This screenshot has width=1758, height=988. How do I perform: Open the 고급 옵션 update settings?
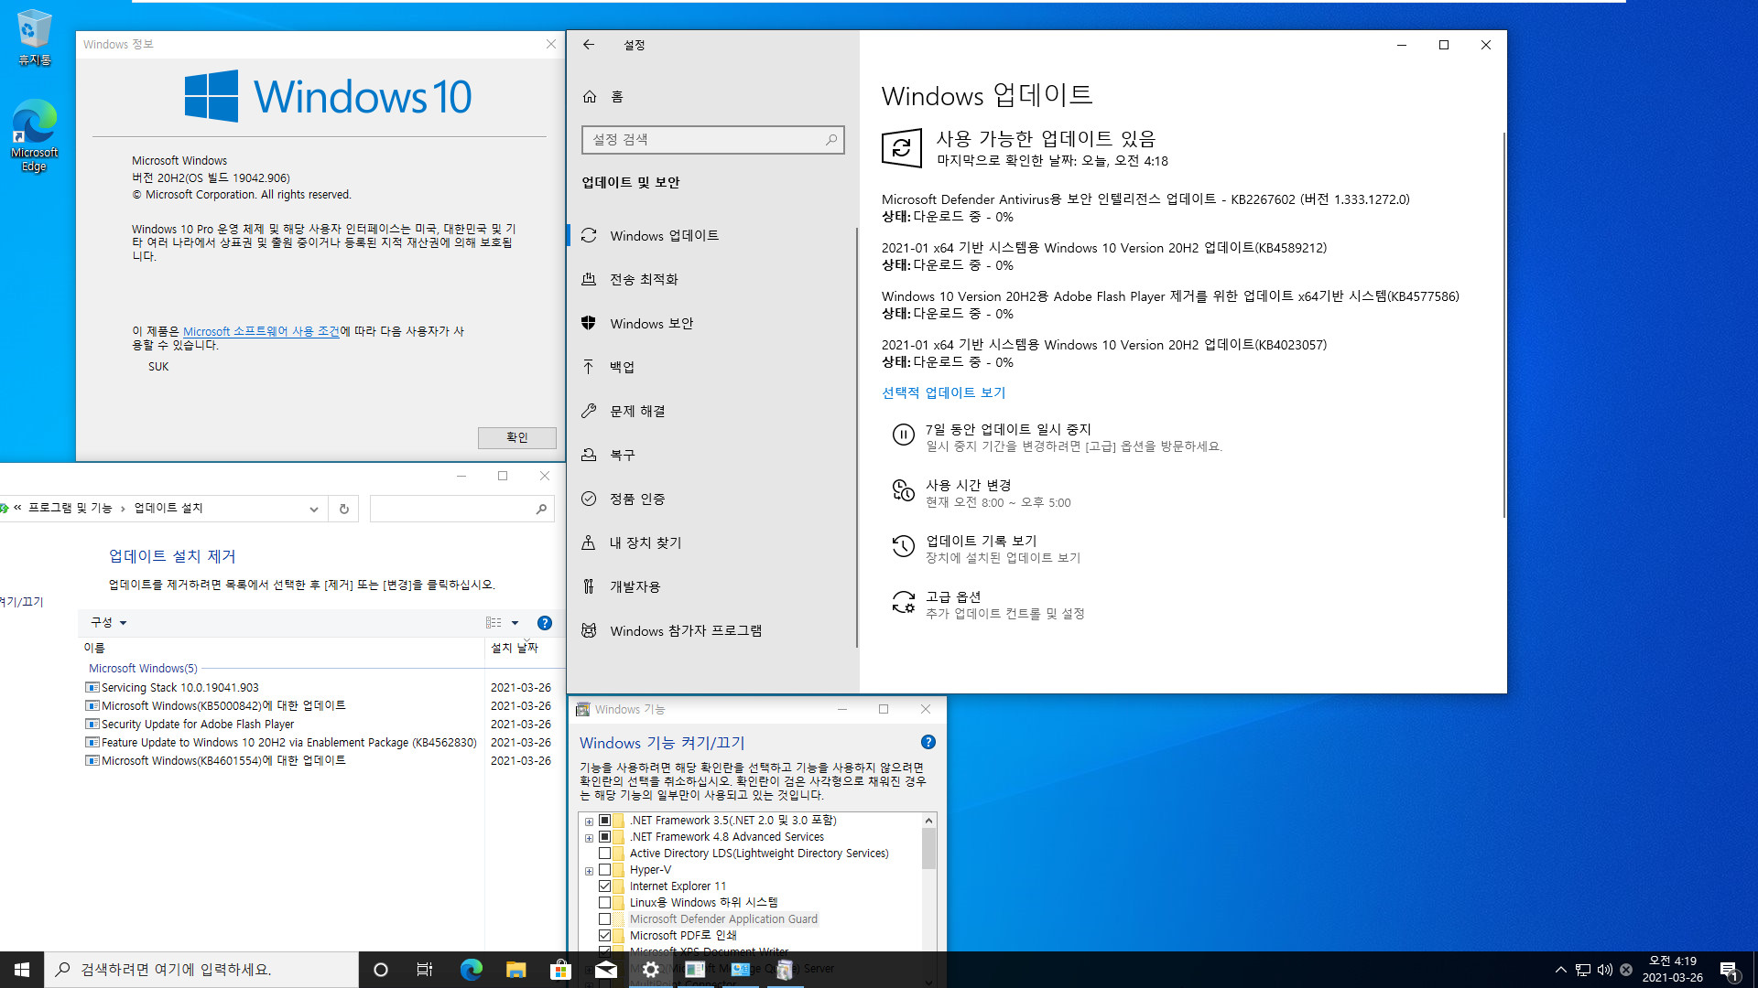(989, 605)
